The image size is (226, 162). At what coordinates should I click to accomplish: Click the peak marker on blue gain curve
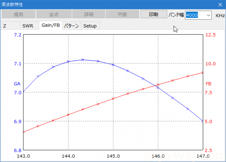tap(83, 60)
